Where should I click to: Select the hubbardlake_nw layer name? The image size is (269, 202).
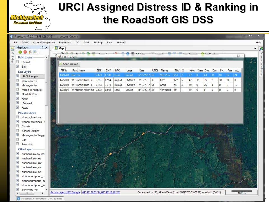[32, 163]
